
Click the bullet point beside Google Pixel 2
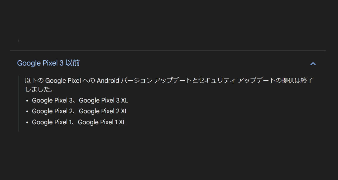[27, 111]
